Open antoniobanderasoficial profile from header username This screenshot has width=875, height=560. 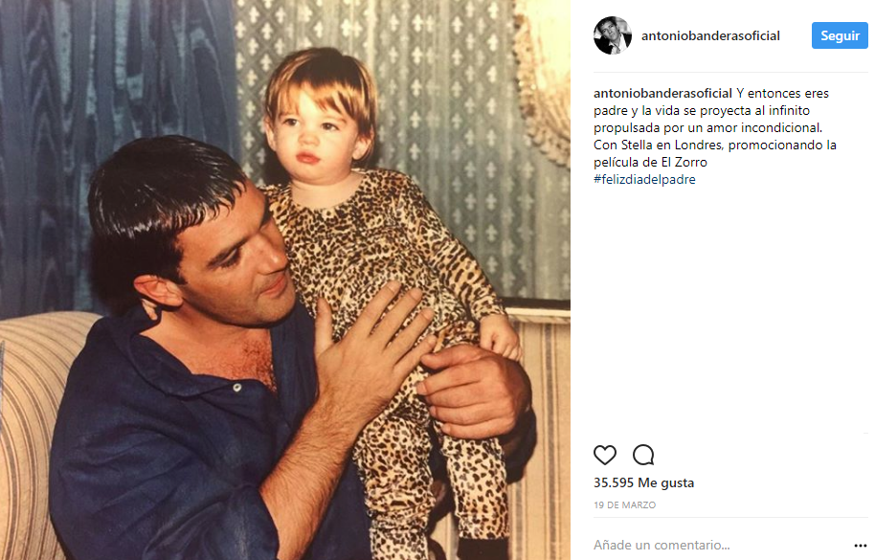point(710,35)
